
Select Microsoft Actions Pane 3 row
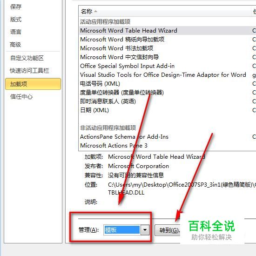pyautogui.click(x=168, y=146)
